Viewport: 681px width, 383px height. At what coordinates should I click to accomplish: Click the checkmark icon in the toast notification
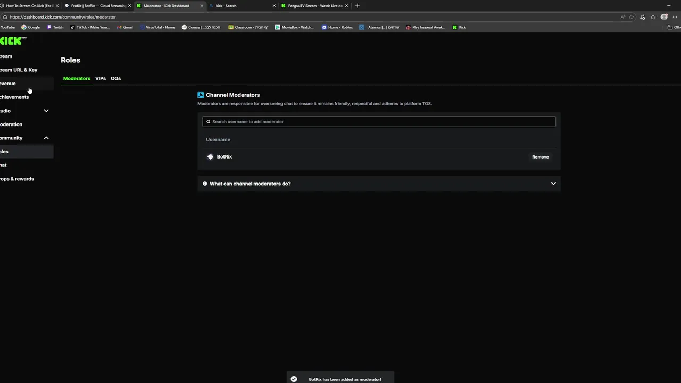click(294, 379)
